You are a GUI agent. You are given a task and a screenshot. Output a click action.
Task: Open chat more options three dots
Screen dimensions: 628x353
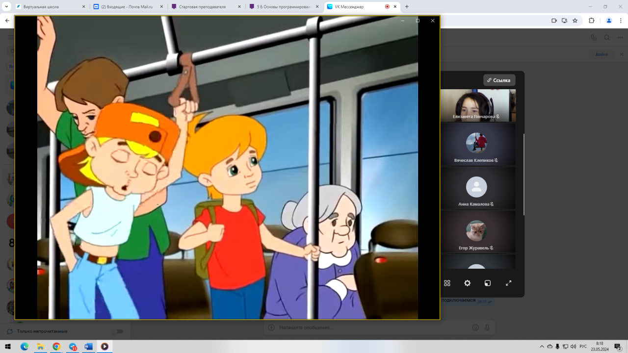click(620, 37)
